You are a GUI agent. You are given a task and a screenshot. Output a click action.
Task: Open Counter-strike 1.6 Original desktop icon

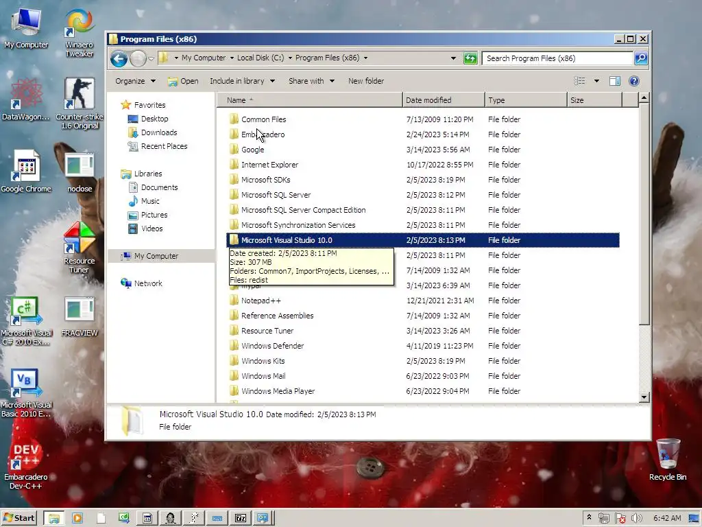click(80, 103)
